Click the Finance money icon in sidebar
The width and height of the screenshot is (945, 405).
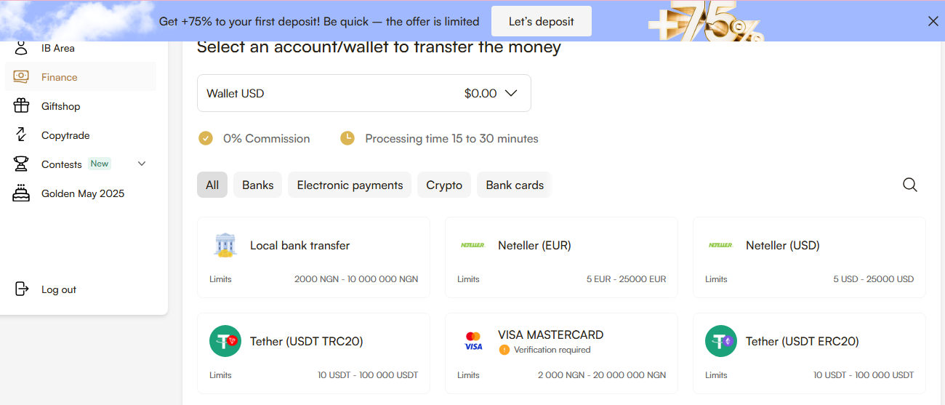point(21,77)
